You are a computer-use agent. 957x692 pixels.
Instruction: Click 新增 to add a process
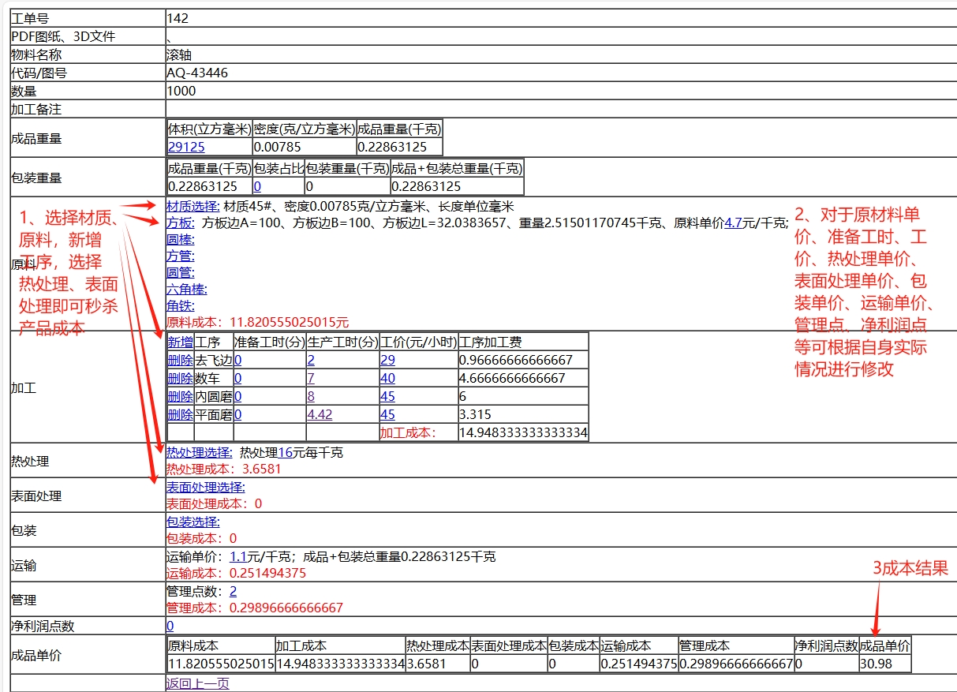180,342
